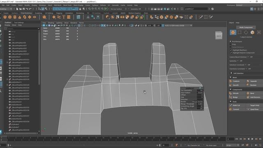This screenshot has height=148, width=263.
Task: Switch to the Sculpting shelf tab
Action: click(38, 13)
